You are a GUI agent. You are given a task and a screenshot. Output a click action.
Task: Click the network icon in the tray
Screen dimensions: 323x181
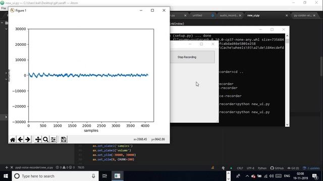tap(265, 176)
